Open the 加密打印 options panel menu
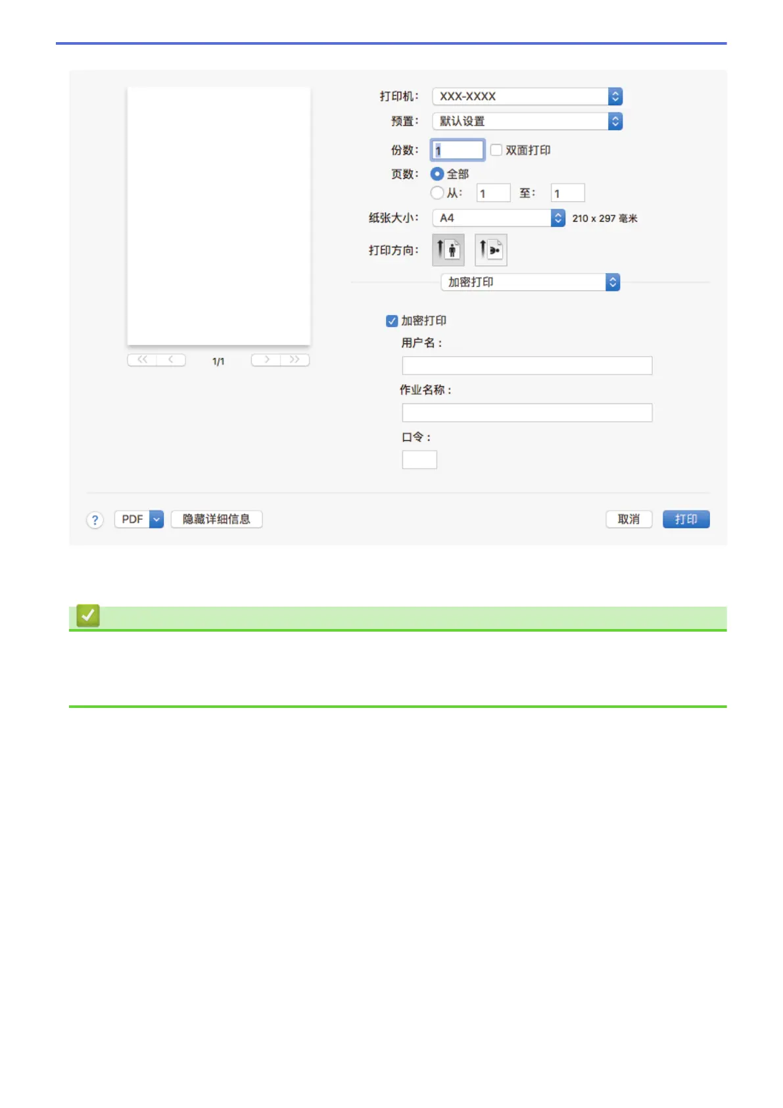The image size is (783, 1108). (x=530, y=282)
